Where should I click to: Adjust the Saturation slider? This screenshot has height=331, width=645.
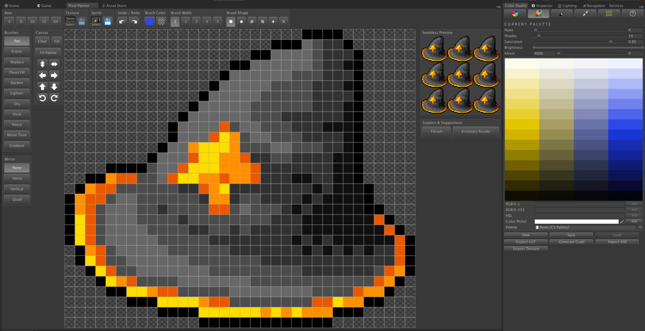pyautogui.click(x=611, y=42)
